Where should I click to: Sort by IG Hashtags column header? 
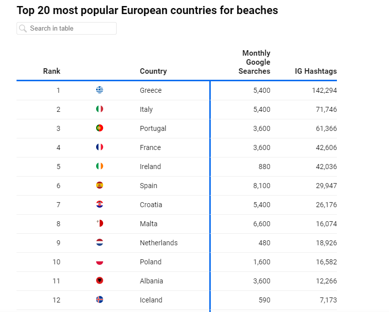coord(315,71)
